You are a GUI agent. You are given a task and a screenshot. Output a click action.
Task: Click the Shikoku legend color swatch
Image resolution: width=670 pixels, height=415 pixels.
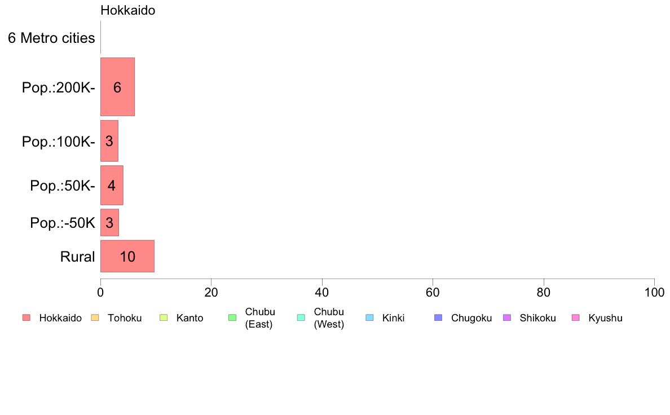(507, 317)
